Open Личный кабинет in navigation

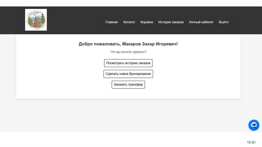coord(201,22)
